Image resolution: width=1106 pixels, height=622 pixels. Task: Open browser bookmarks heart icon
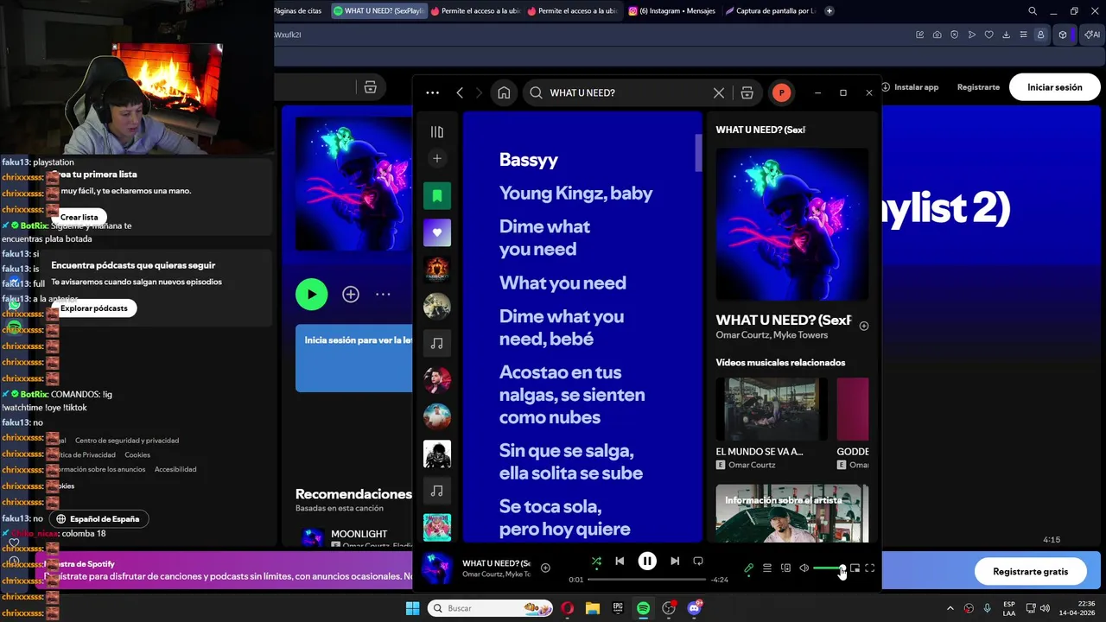click(x=989, y=35)
